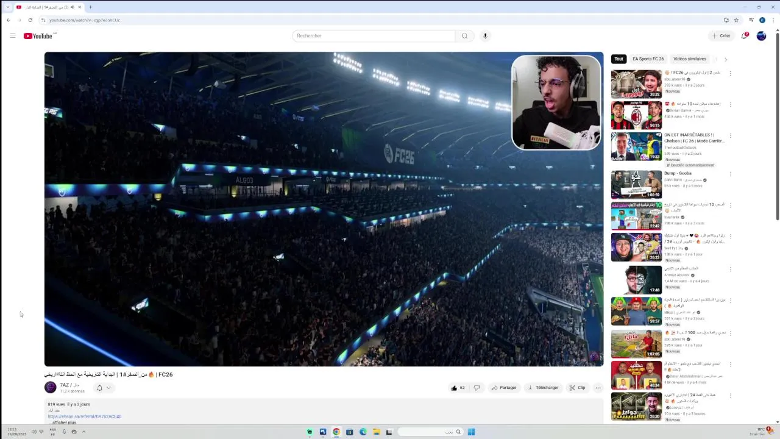Play the 17:48 half-skull face thumbnail
The height and width of the screenshot is (439, 780).
coord(636,280)
